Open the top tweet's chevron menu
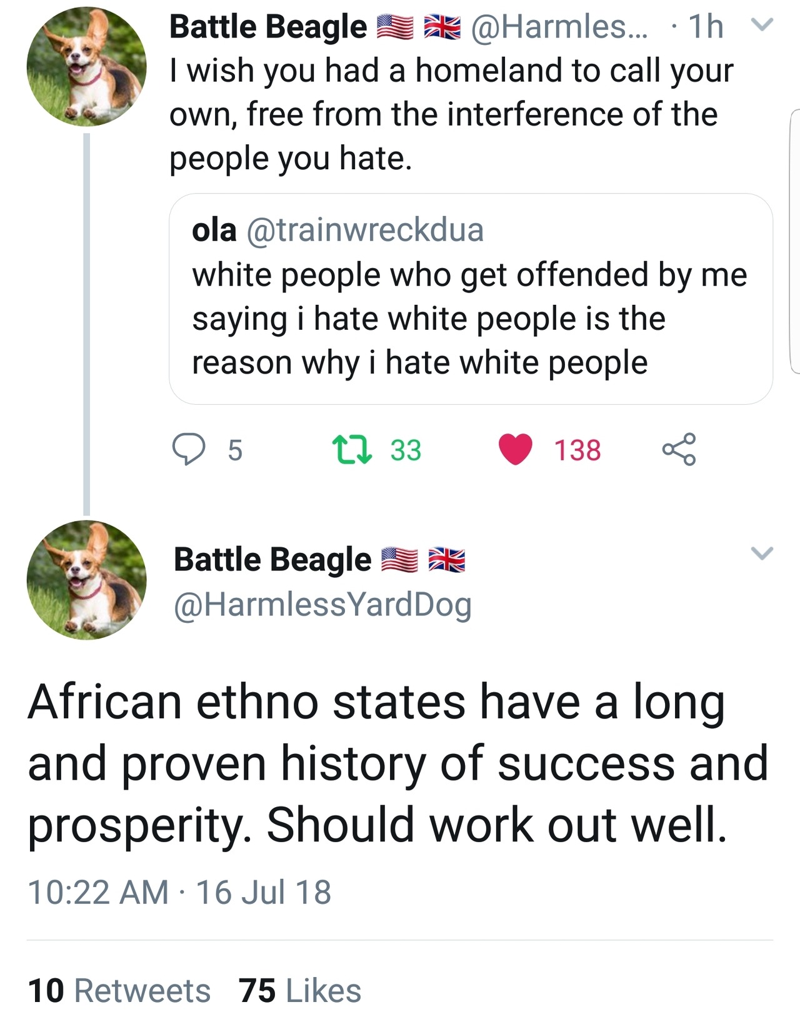 click(761, 26)
